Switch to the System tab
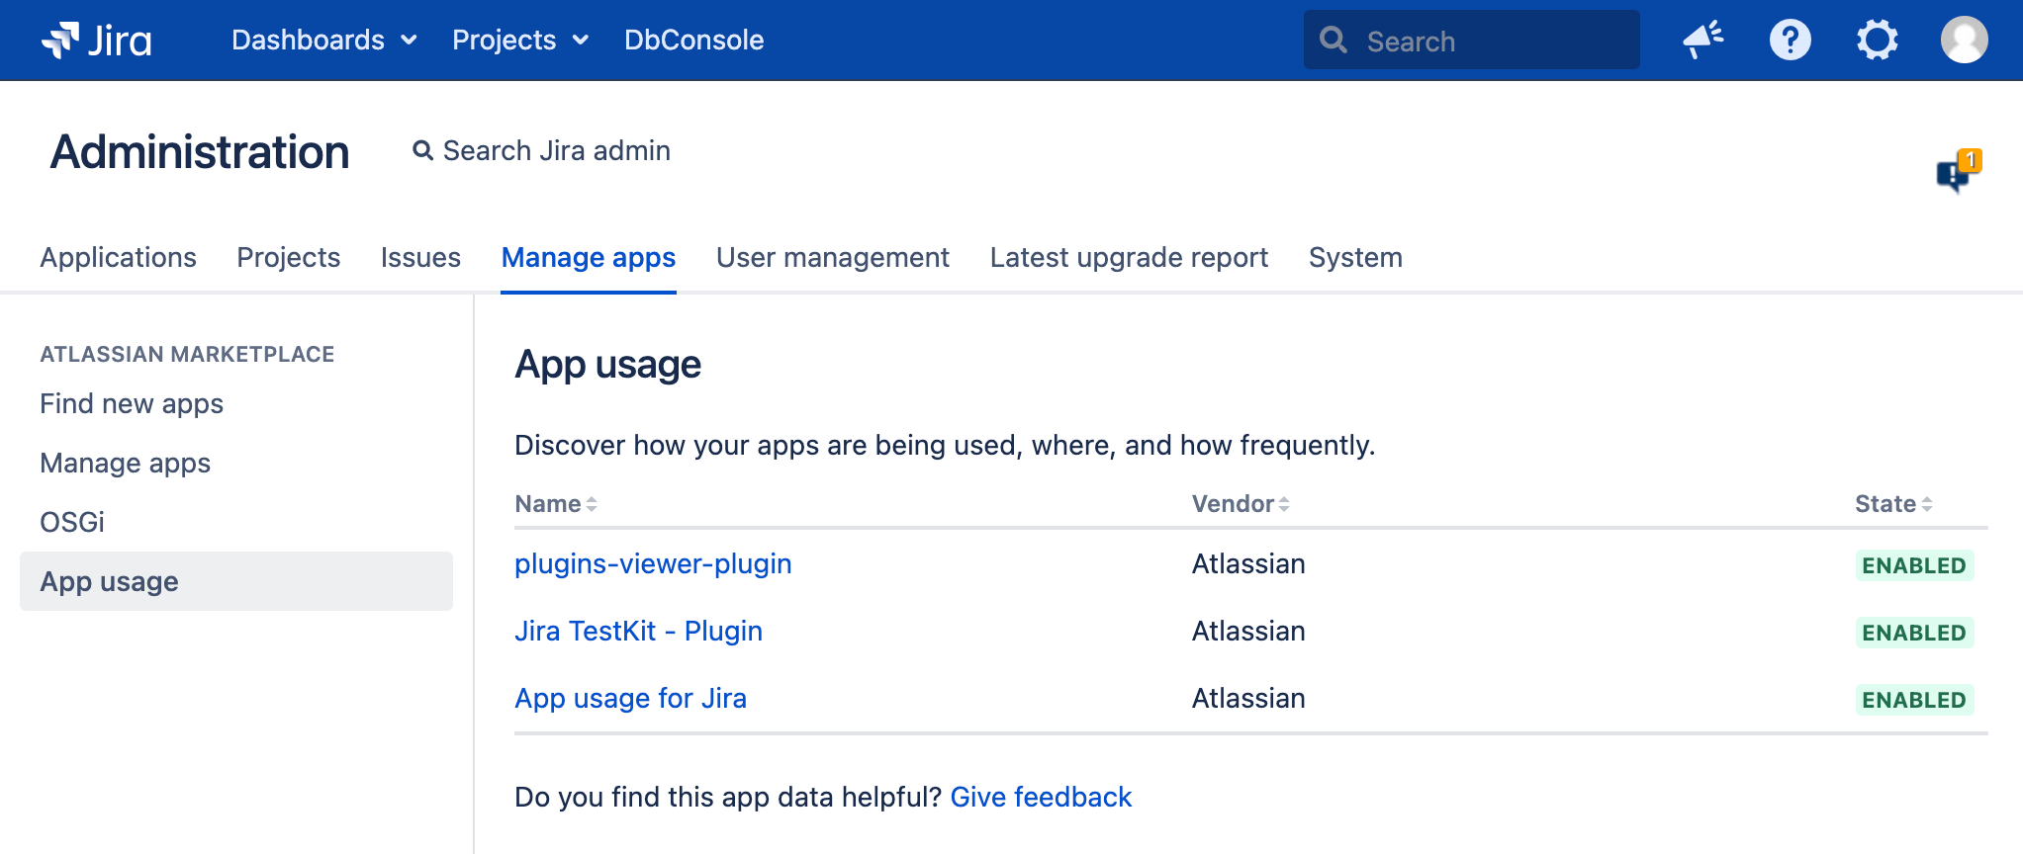The image size is (2023, 854). [x=1354, y=258]
